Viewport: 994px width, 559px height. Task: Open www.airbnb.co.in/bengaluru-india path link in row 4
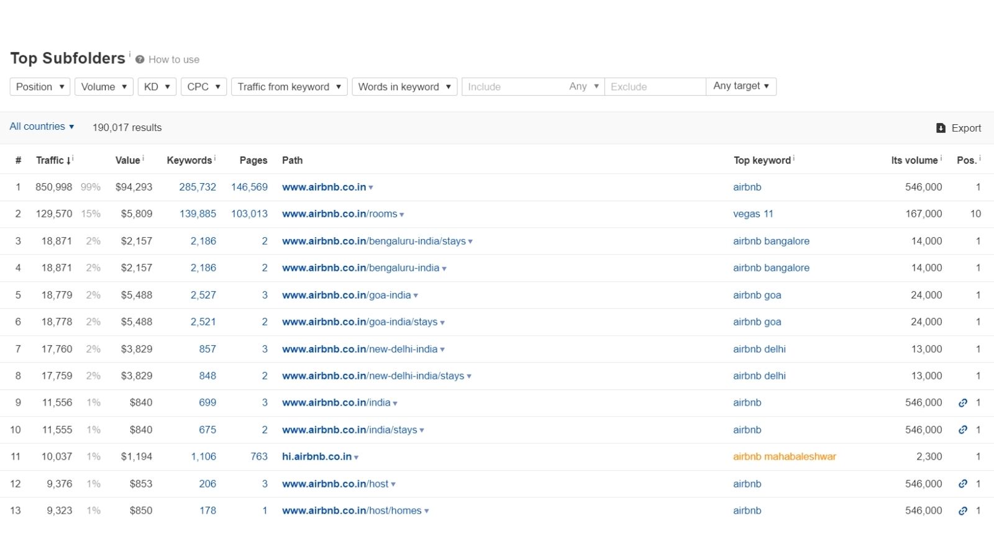(x=361, y=268)
